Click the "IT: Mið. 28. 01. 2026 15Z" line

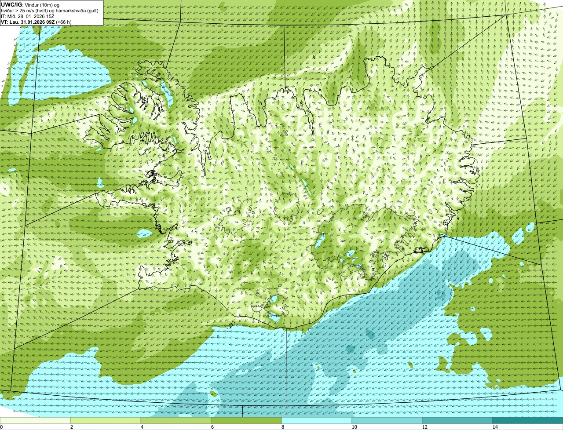[x=28, y=16]
